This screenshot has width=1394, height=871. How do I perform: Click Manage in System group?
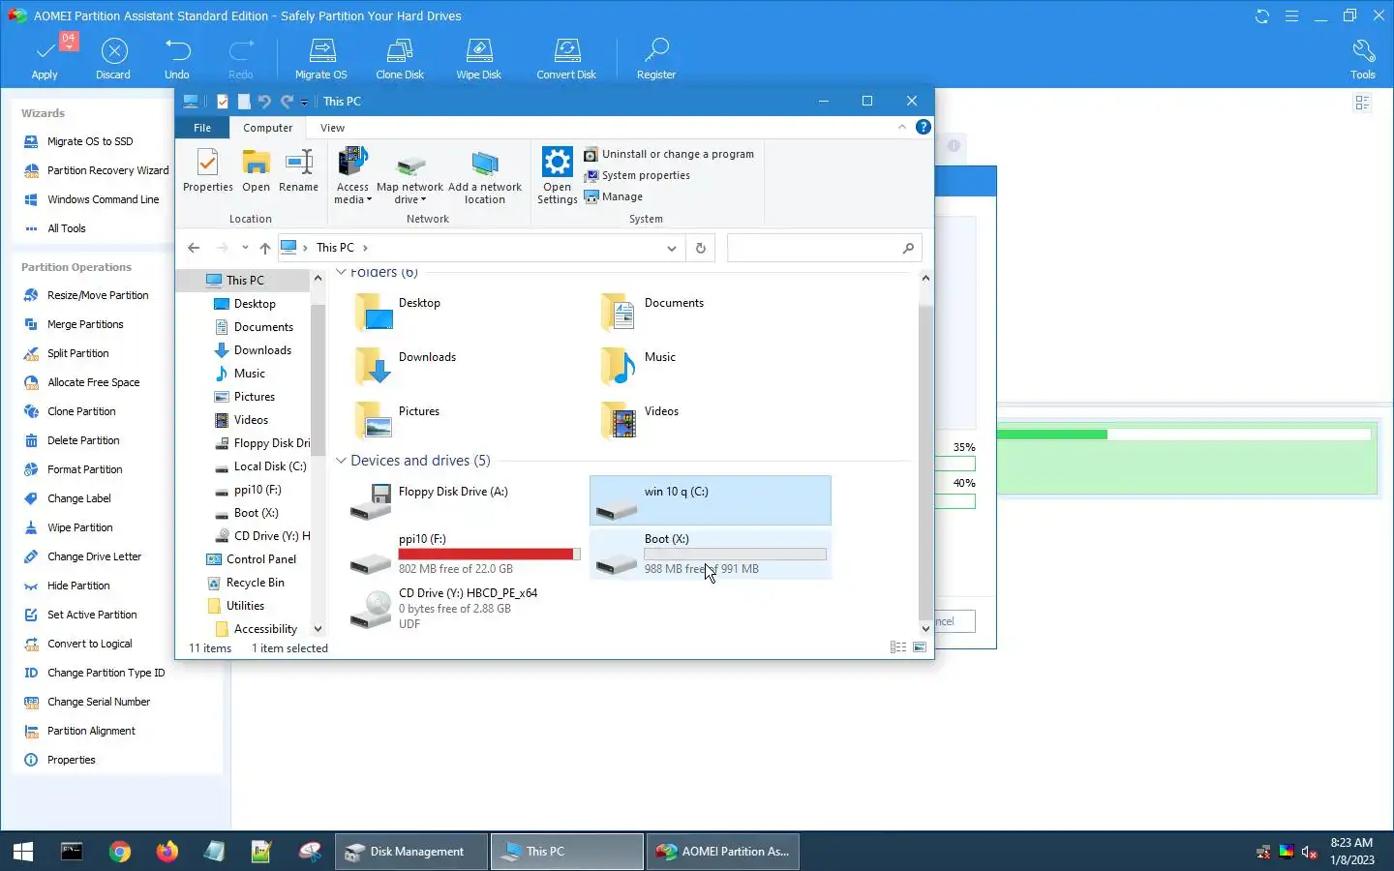pos(614,196)
